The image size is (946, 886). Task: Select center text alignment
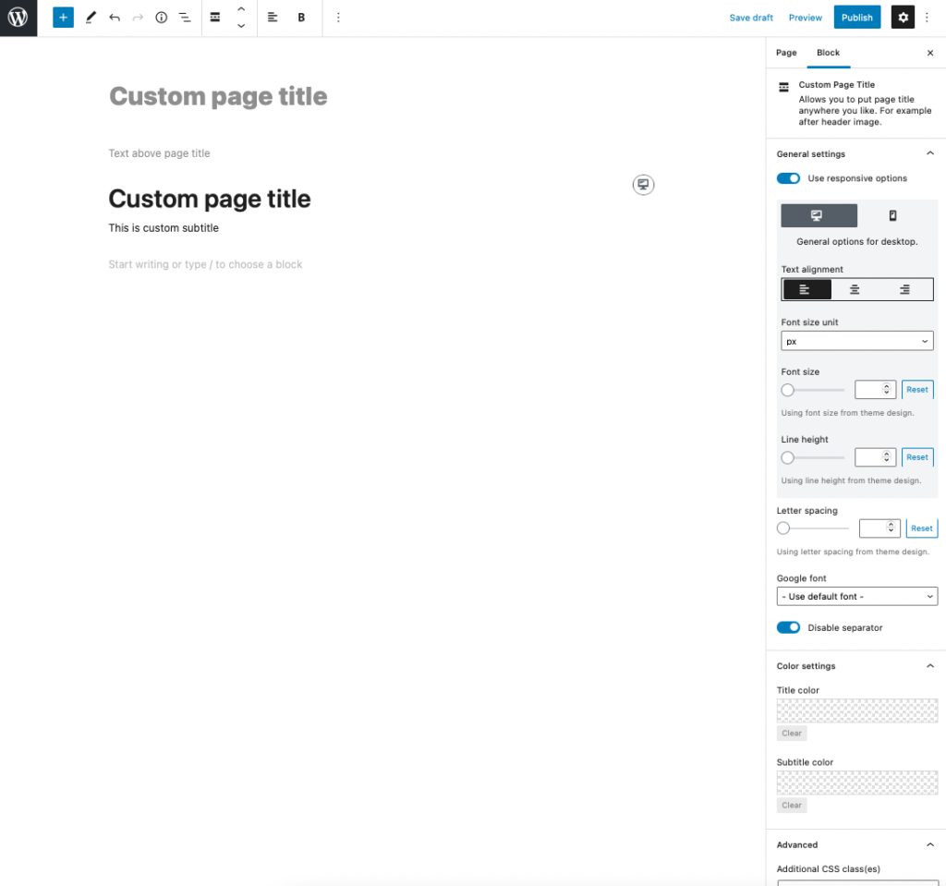pyautogui.click(x=855, y=288)
